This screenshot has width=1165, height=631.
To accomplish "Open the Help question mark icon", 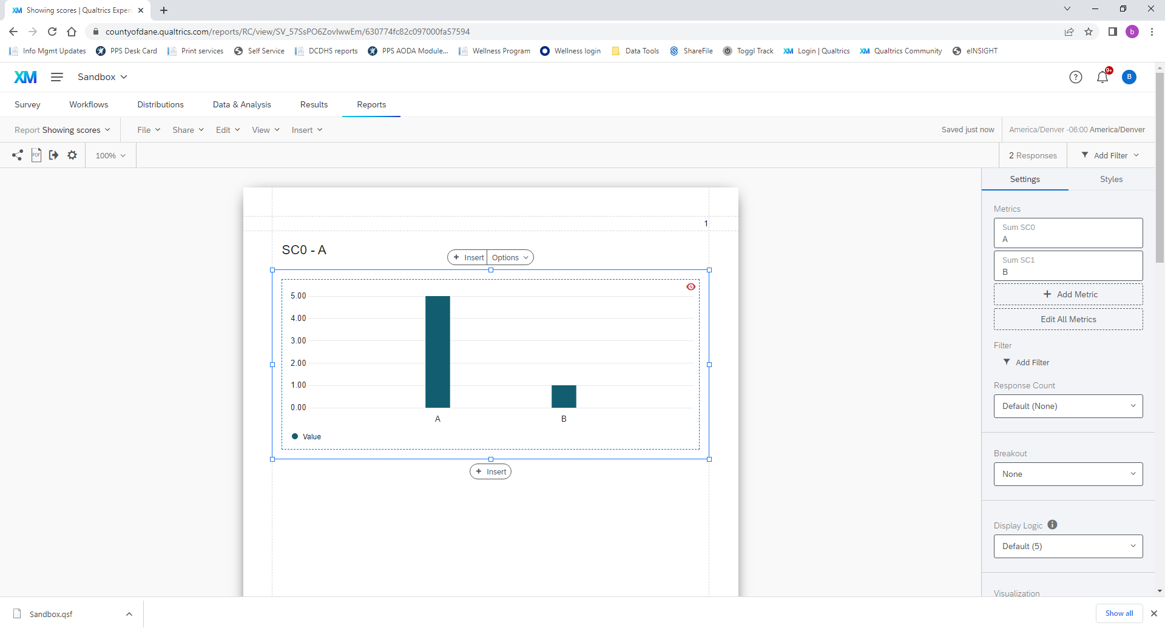I will (1076, 77).
